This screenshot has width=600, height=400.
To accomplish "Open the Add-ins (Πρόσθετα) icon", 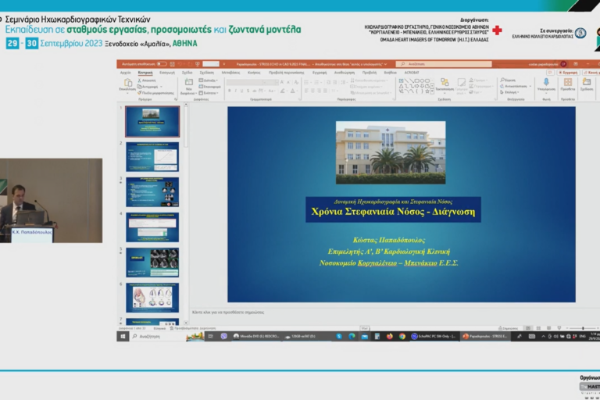I will click(568, 84).
